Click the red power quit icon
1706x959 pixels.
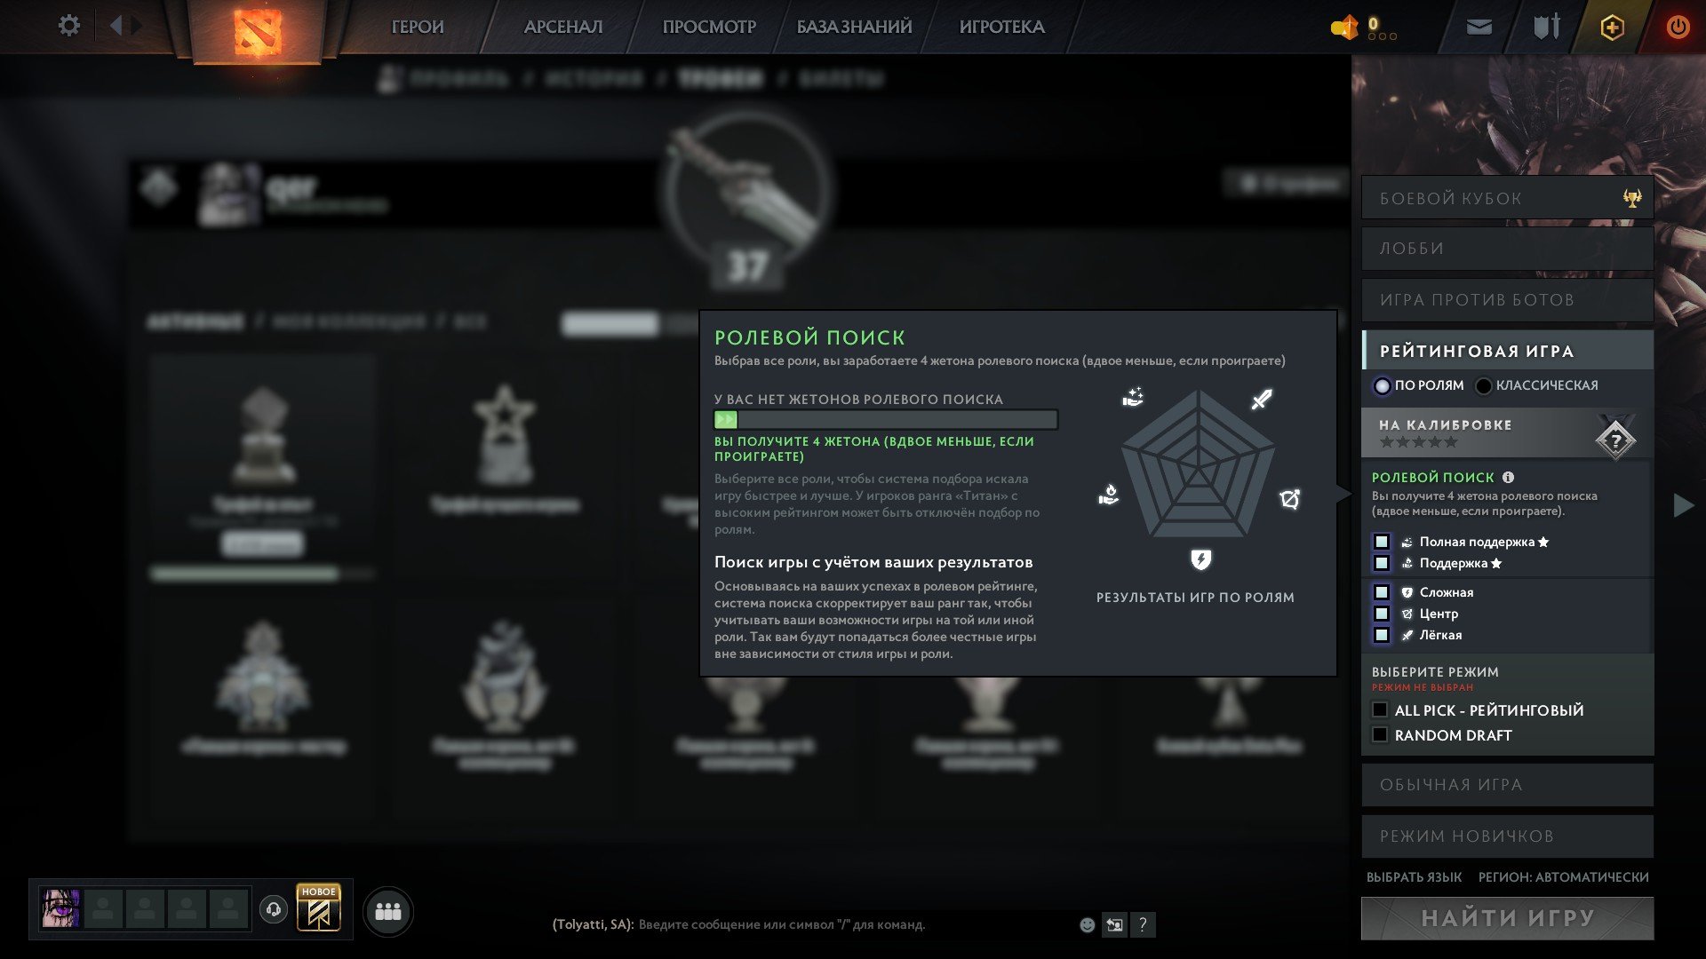[1678, 27]
